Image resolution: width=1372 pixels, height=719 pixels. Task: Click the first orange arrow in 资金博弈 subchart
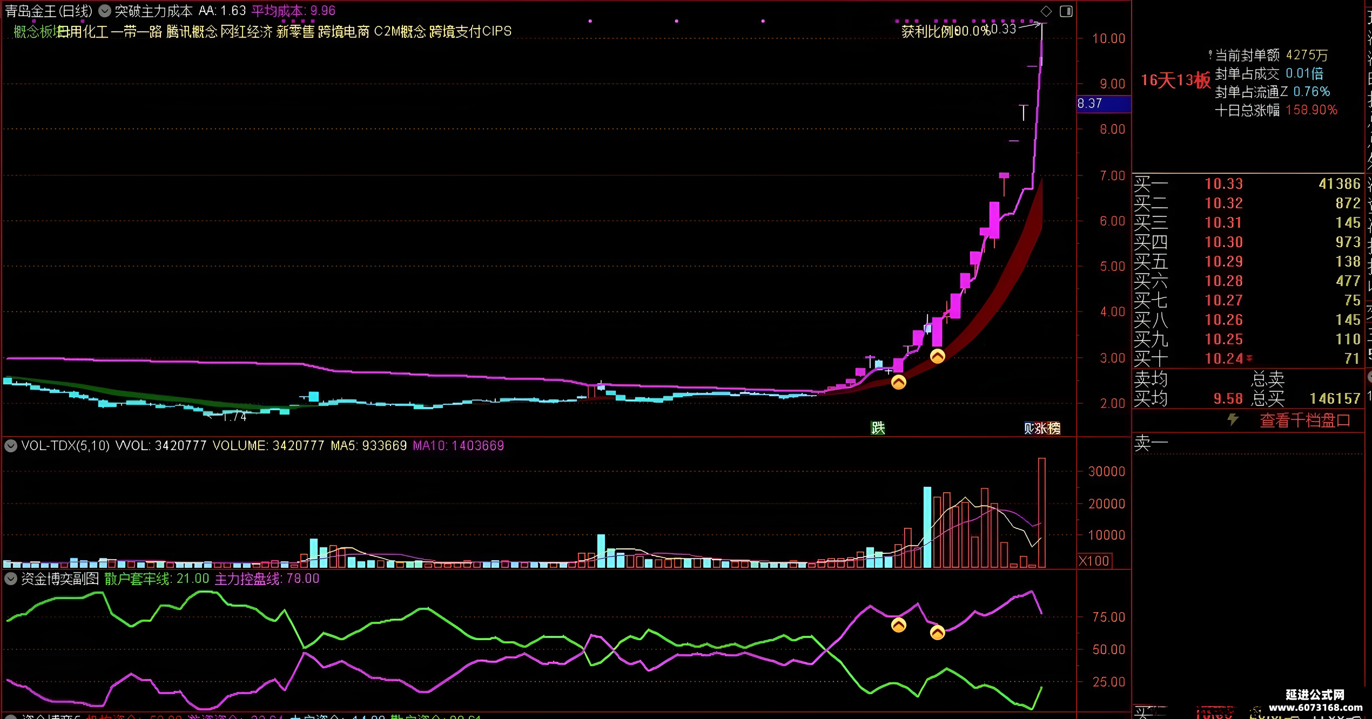click(898, 626)
